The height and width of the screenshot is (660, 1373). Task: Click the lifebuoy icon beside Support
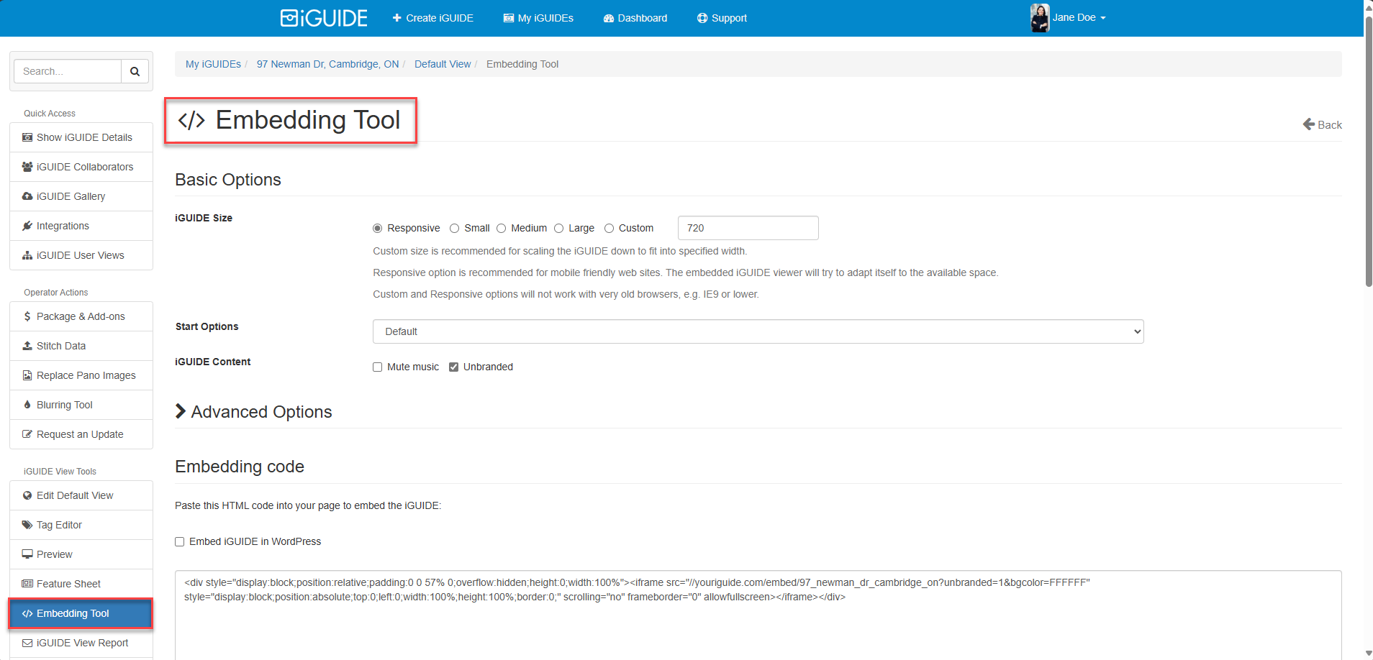(702, 18)
